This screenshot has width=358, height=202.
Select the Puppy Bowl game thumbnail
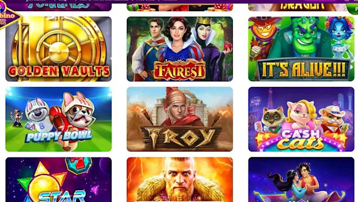[x=59, y=119]
